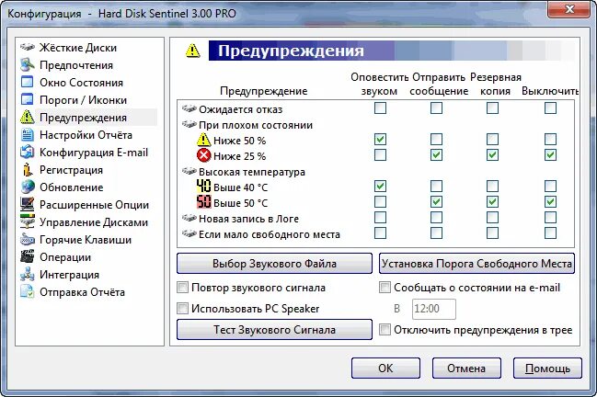
Task: Uncheck shutdown for Выше 50 °C
Action: [550, 202]
